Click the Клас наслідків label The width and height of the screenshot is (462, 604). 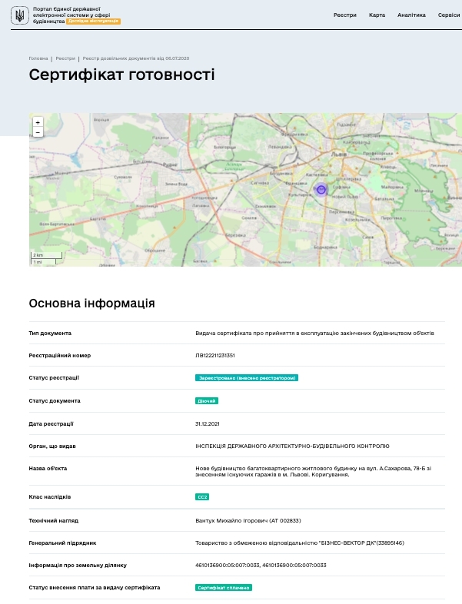[x=50, y=497]
